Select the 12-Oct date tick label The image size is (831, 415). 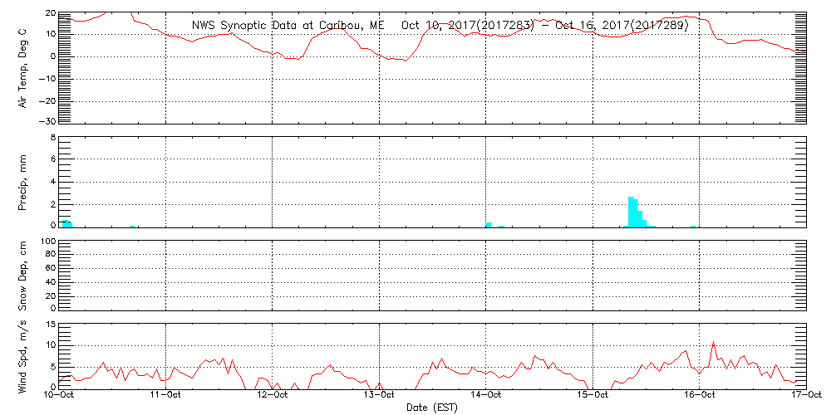[x=273, y=396]
